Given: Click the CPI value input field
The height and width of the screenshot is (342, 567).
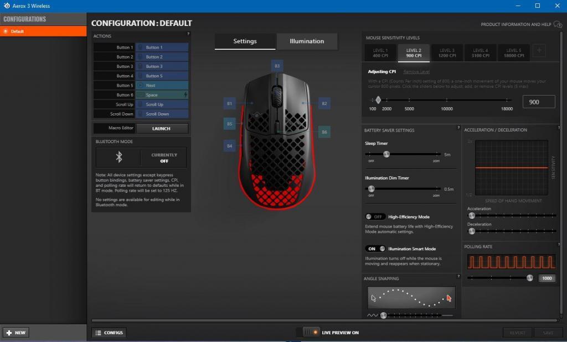Looking at the screenshot, I should point(538,102).
